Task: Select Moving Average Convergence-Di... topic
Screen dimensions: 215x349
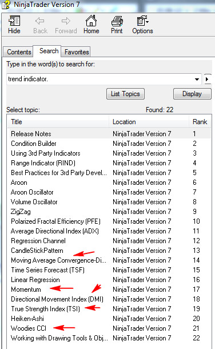Action: pos(59,260)
